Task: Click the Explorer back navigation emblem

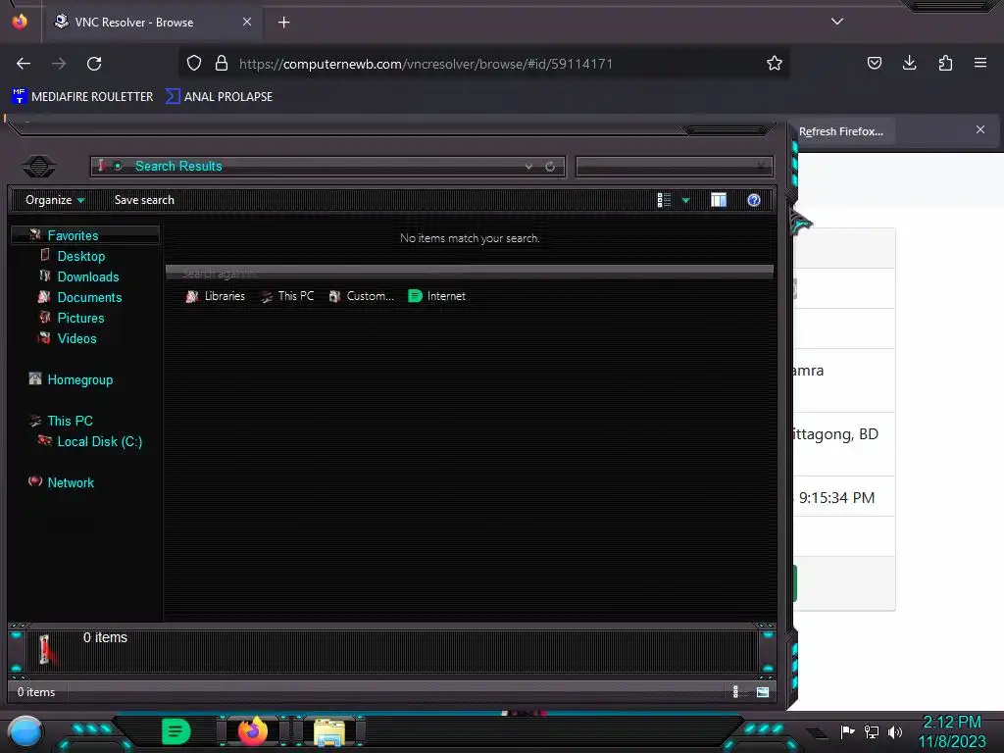Action: click(39, 167)
